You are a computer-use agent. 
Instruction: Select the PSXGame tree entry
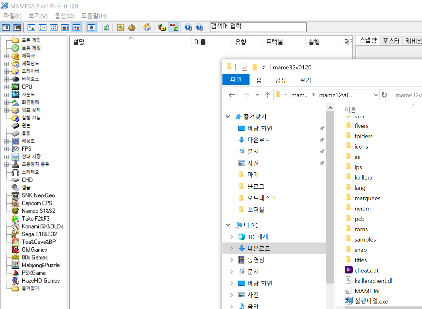point(34,273)
